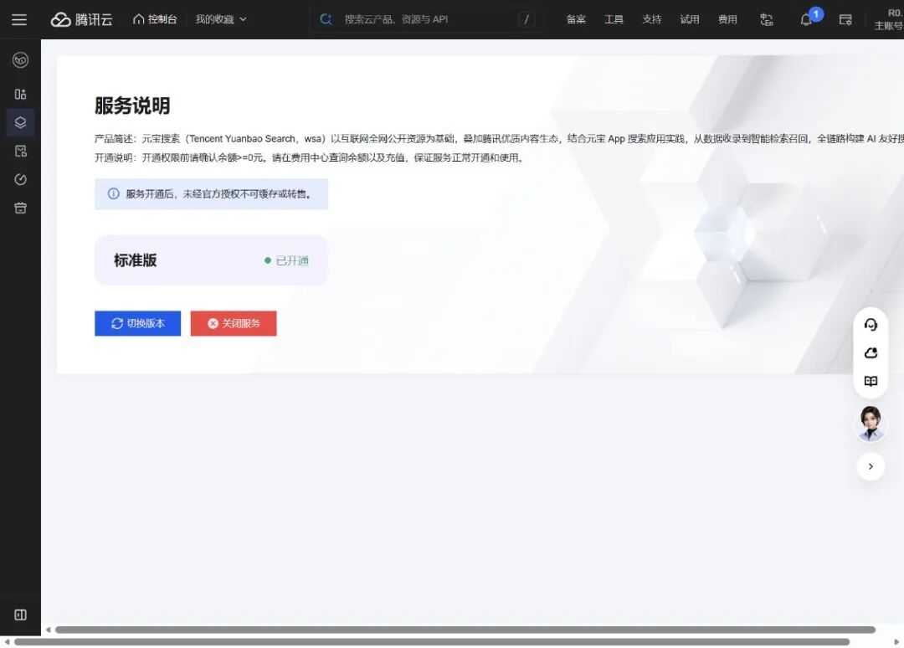Image resolution: width=904 pixels, height=648 pixels.
Task: Open the 工具 menu
Action: click(x=614, y=19)
